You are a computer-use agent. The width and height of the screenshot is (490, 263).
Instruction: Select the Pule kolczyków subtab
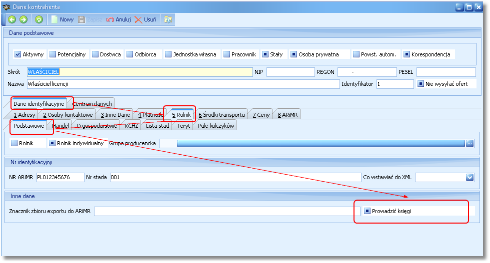pos(215,126)
